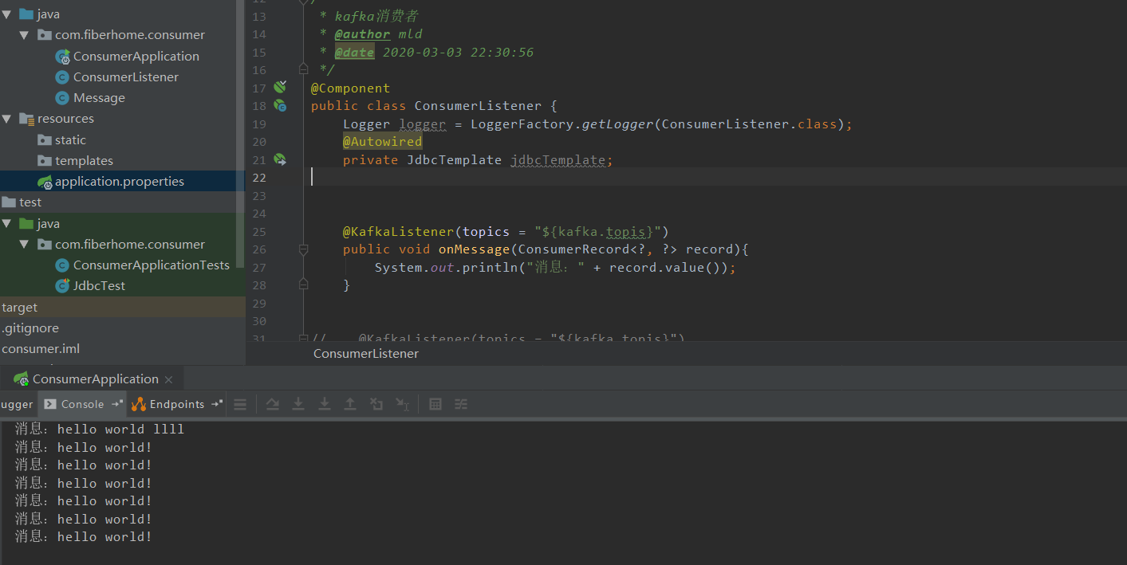Select Message class in the project tree
This screenshot has width=1127, height=565.
pos(99,98)
